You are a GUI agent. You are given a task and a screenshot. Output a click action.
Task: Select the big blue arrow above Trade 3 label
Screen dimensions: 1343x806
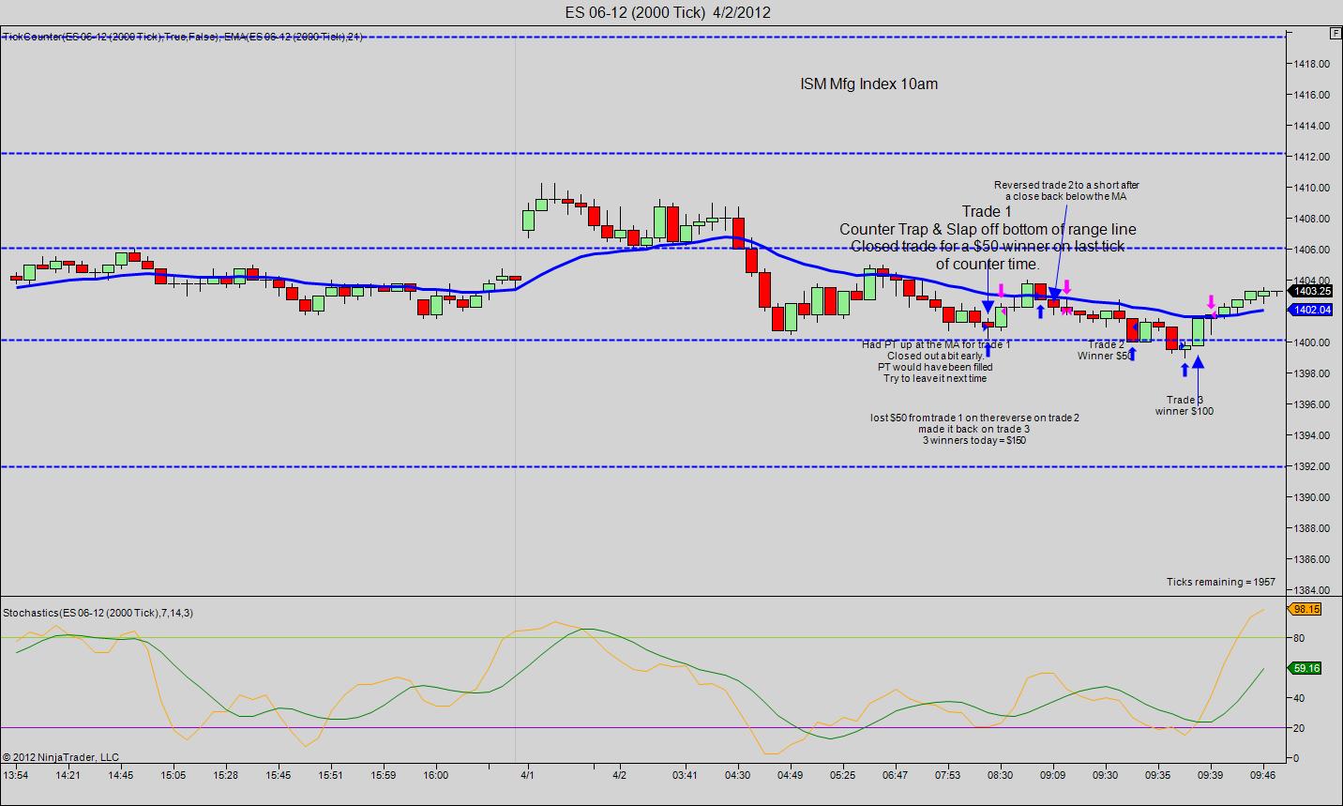click(x=1199, y=362)
